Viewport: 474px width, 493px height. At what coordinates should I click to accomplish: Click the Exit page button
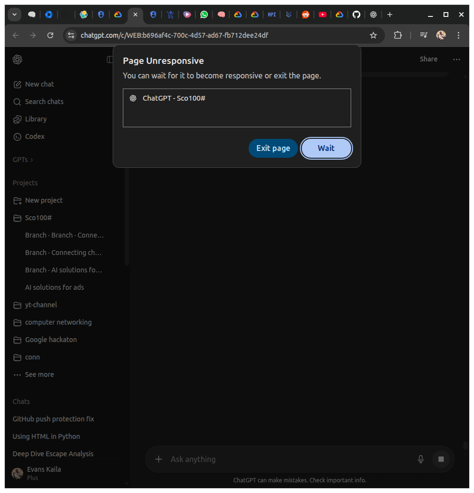tap(273, 148)
